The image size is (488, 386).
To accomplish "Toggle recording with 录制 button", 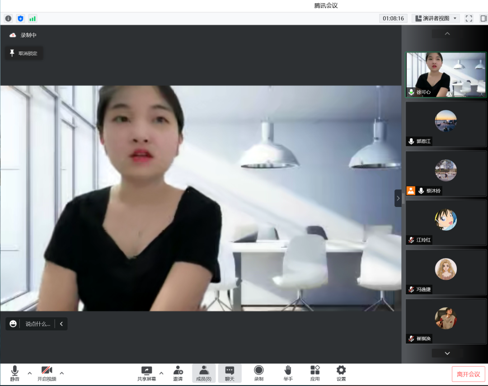I will [258, 373].
